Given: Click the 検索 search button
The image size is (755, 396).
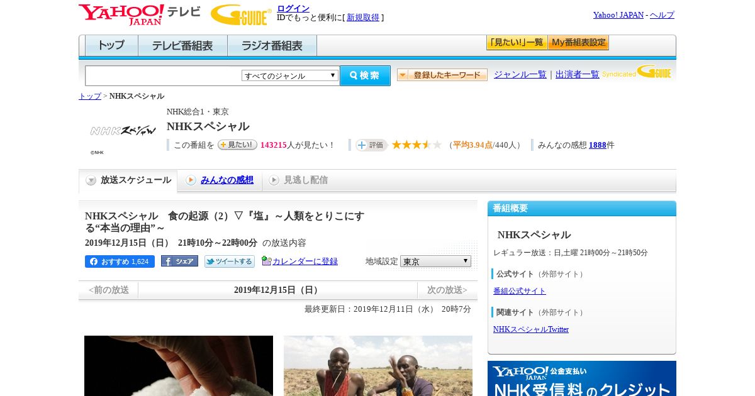Looking at the screenshot, I should pos(365,75).
